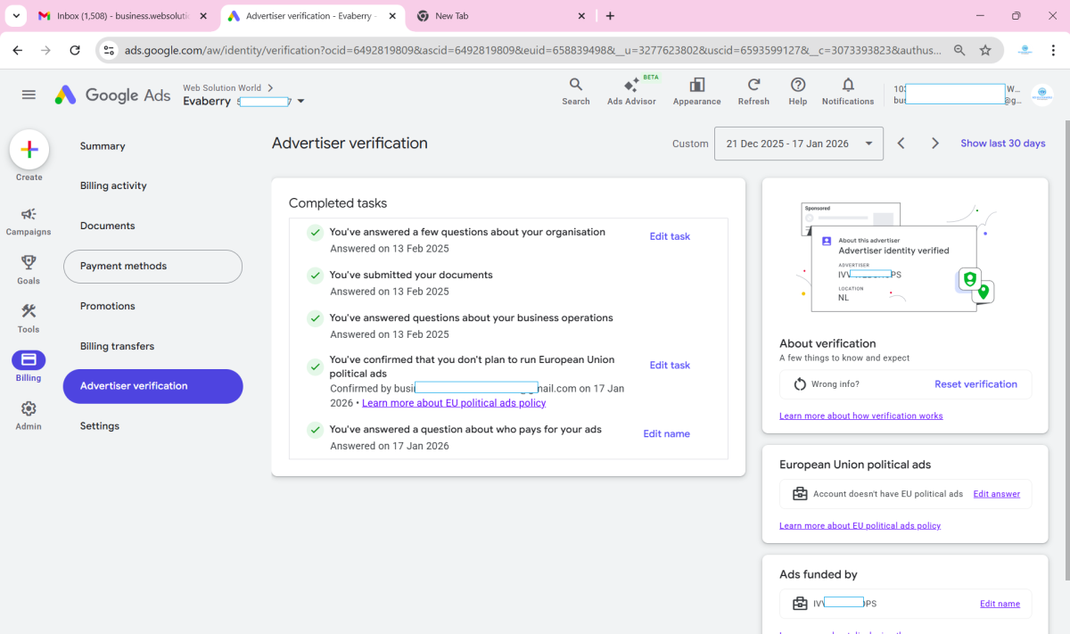The image size is (1070, 634).
Task: Toggle the hamburger main menu
Action: (29, 95)
